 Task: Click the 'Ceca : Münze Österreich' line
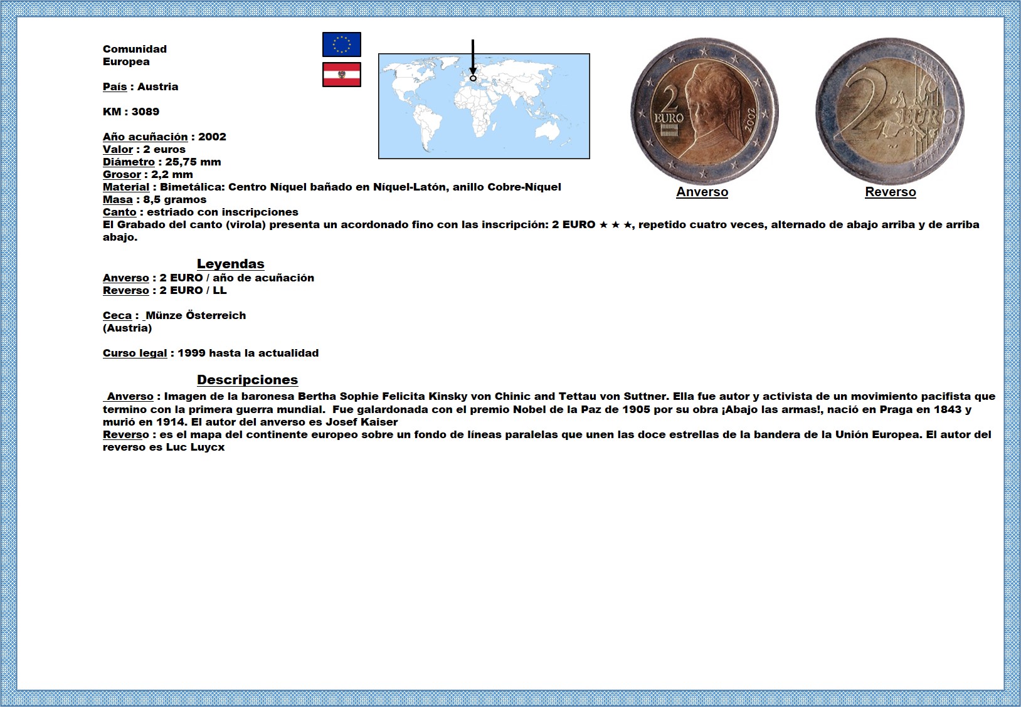pyautogui.click(x=174, y=315)
